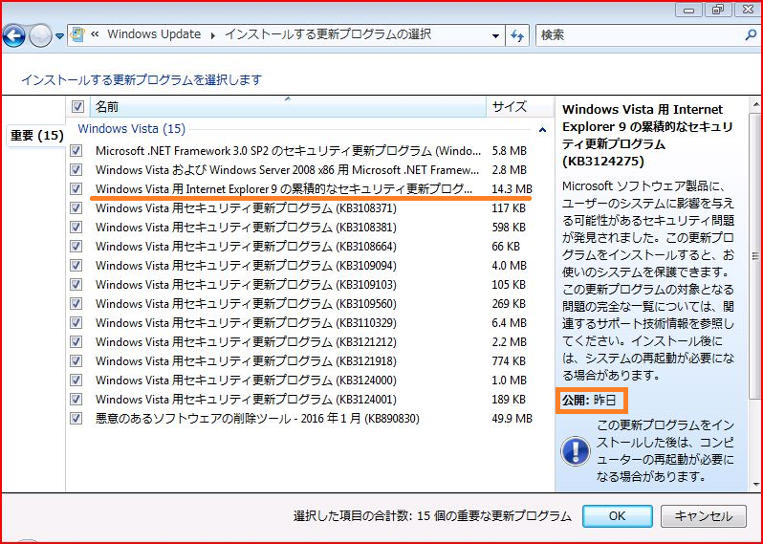Click the restart-required information icon
Viewport: 763px width, 544px height.
coord(576,451)
